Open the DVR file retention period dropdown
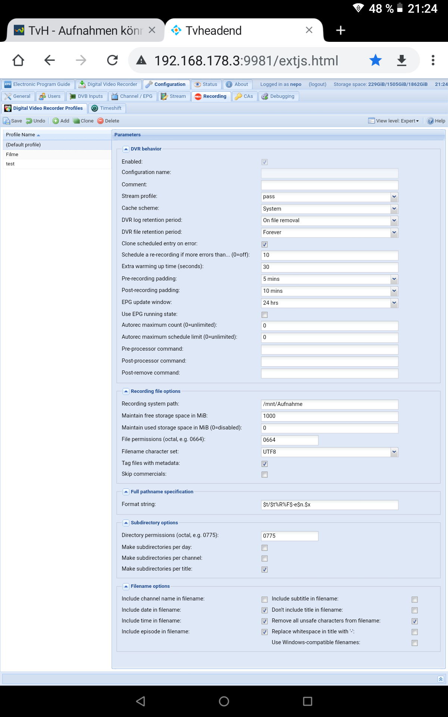 pyautogui.click(x=394, y=233)
